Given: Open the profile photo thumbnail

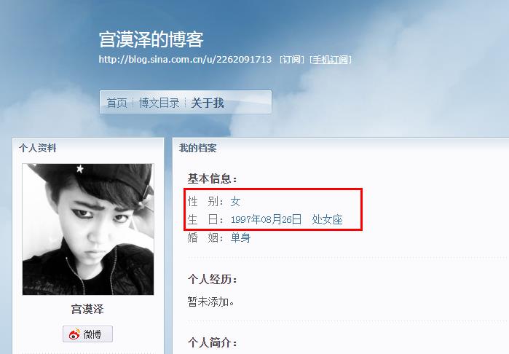Looking at the screenshot, I should tap(88, 229).
